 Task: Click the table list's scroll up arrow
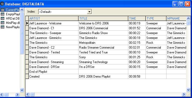pyautogui.click(x=22, y=10)
